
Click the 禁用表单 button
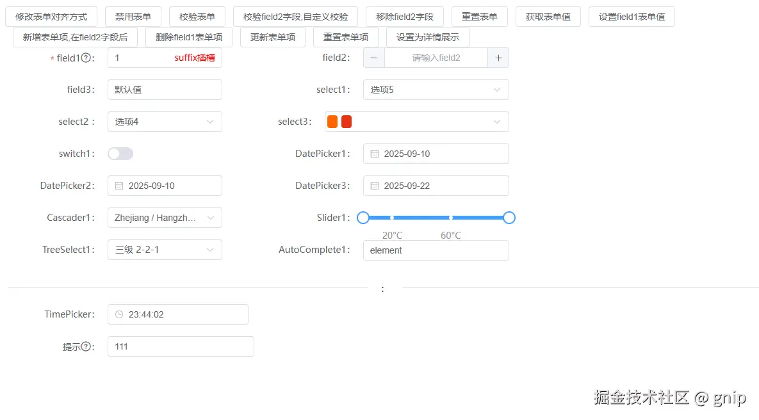tap(133, 17)
